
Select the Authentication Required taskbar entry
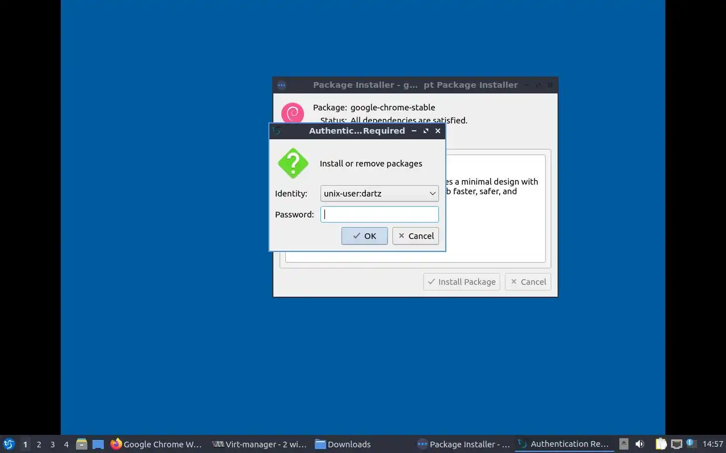click(564, 445)
